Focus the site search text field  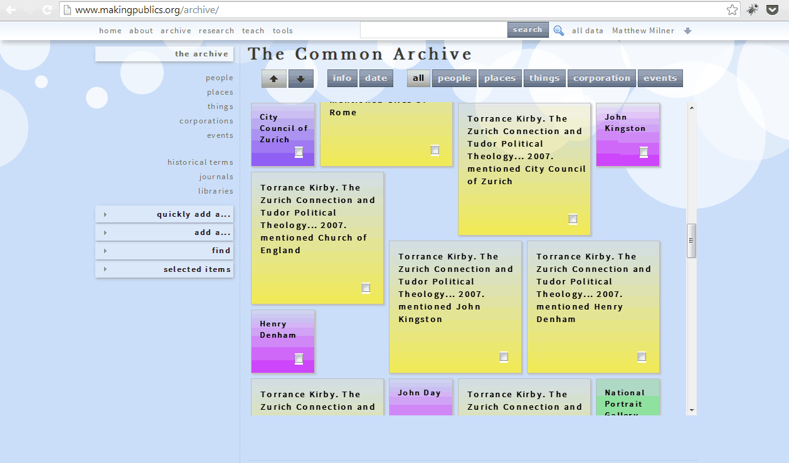(x=434, y=29)
